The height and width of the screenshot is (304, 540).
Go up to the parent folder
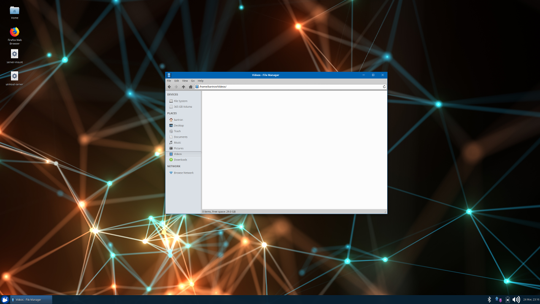tap(184, 87)
